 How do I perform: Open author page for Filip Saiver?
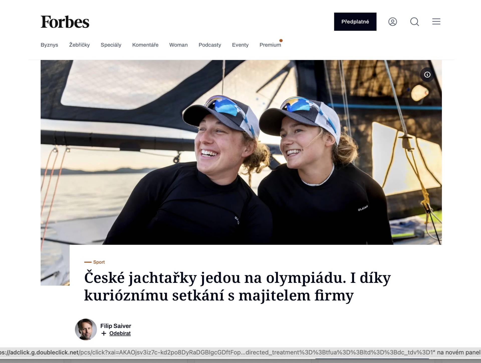coord(116,326)
